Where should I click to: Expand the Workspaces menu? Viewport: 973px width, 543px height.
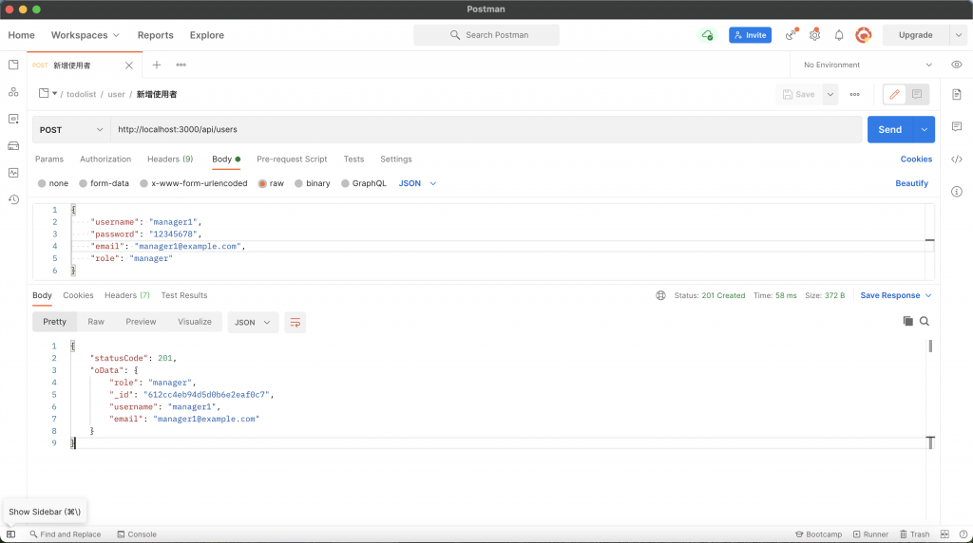(x=85, y=35)
